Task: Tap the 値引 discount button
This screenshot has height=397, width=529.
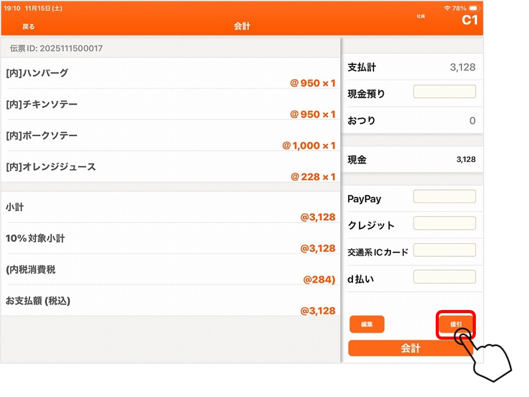Action: [x=456, y=324]
